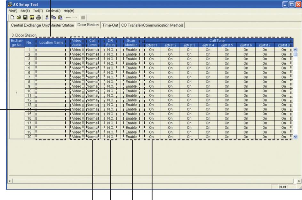Click the horizontal scrollbar left arrow
The height and width of the screenshot is (200, 302).
tap(10, 181)
